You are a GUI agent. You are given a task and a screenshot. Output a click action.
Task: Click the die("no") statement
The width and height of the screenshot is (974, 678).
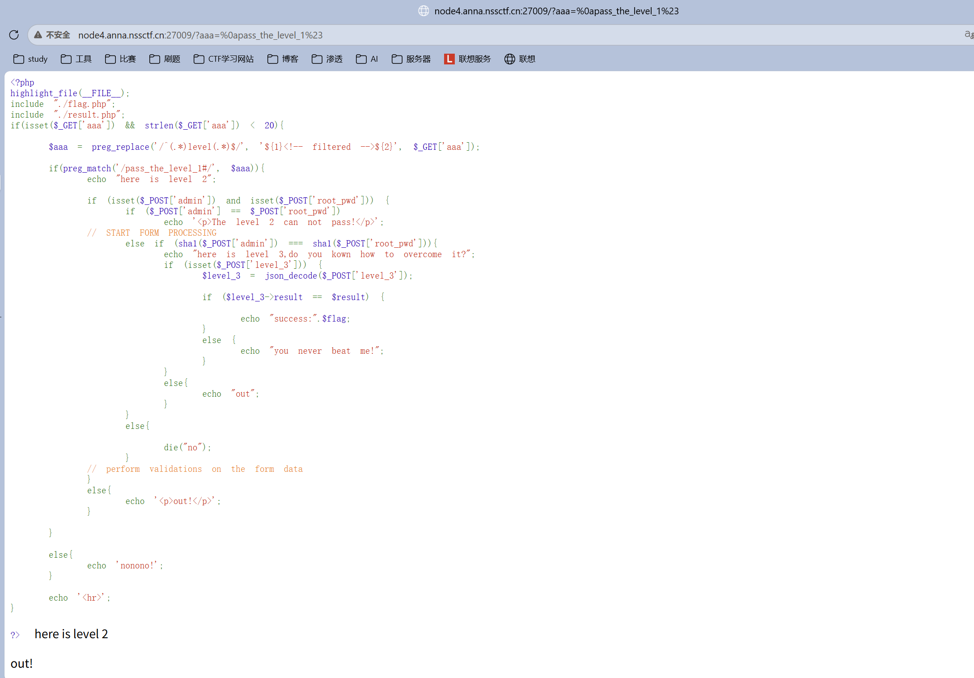point(187,447)
